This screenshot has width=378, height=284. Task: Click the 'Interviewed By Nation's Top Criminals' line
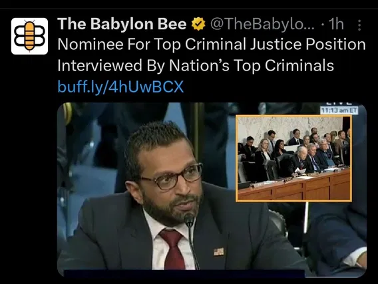[x=196, y=66]
